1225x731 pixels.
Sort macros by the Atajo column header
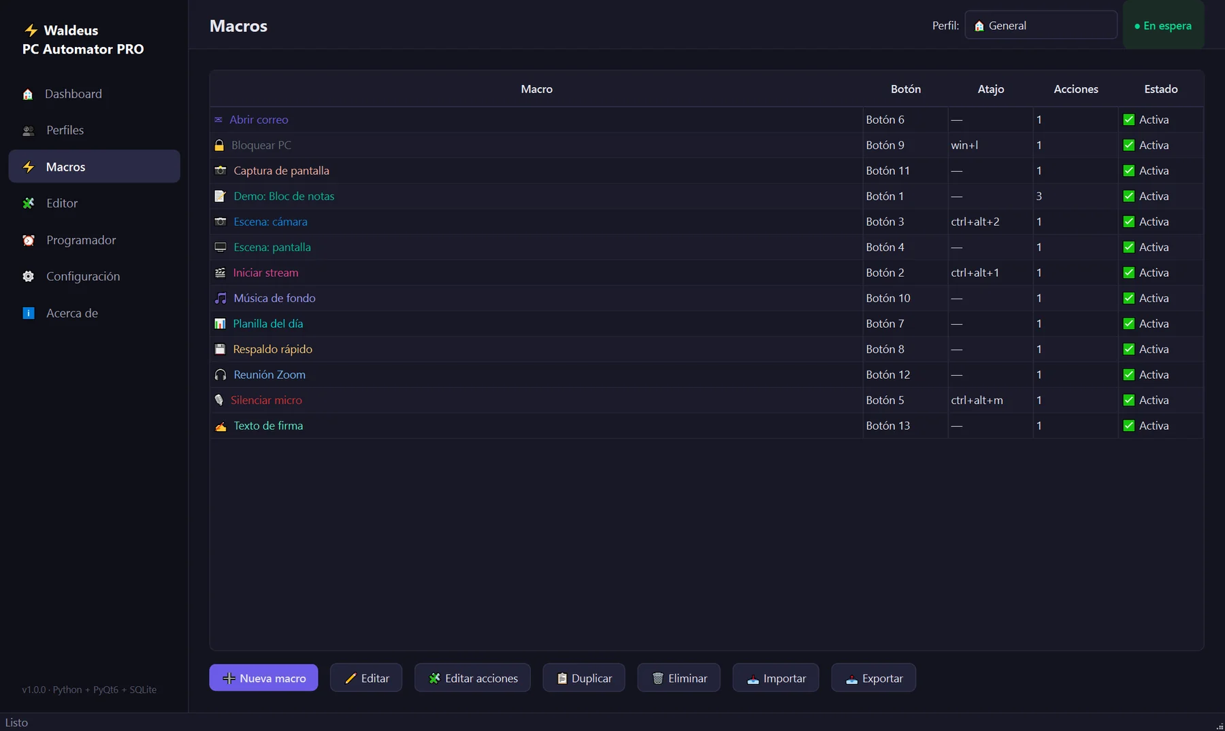991,89
